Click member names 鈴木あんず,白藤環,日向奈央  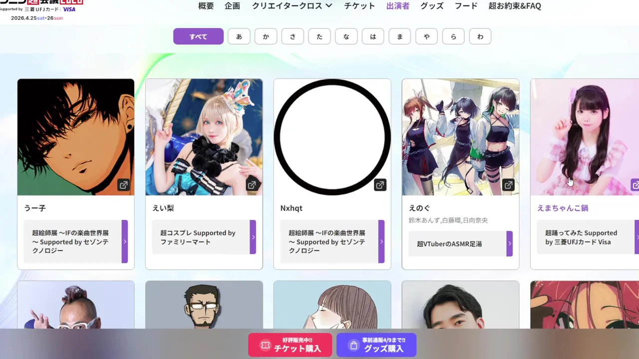(448, 220)
